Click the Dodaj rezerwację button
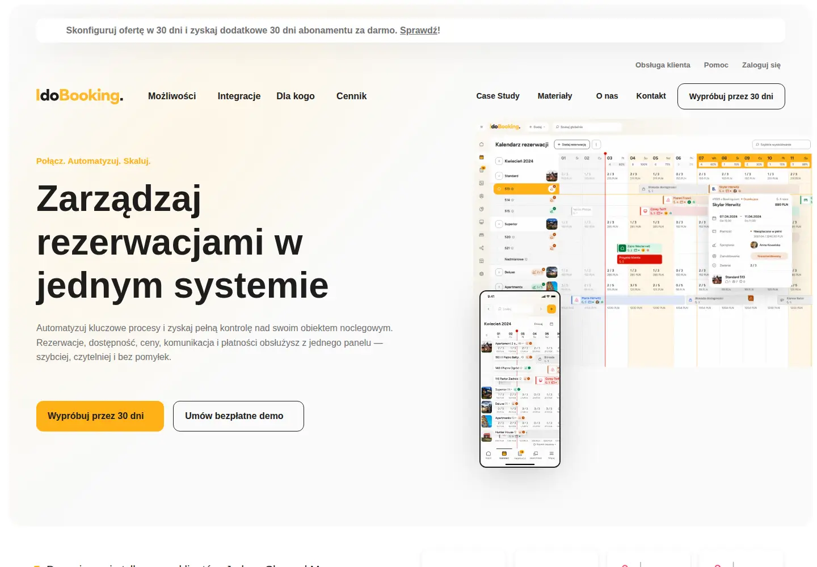Image resolution: width=817 pixels, height=567 pixels. pos(572,145)
